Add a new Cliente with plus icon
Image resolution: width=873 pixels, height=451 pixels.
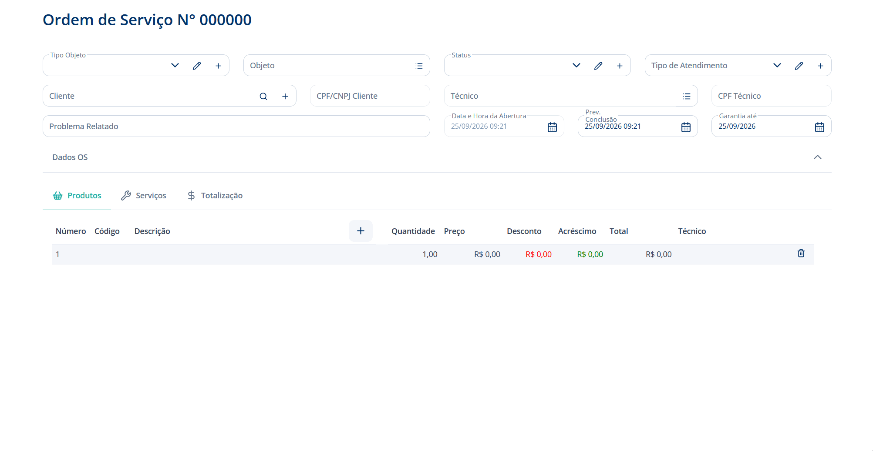coord(285,96)
